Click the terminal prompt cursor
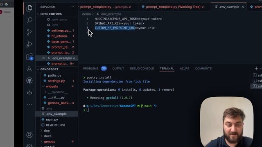This screenshot has width=262, height=147. 88,110
